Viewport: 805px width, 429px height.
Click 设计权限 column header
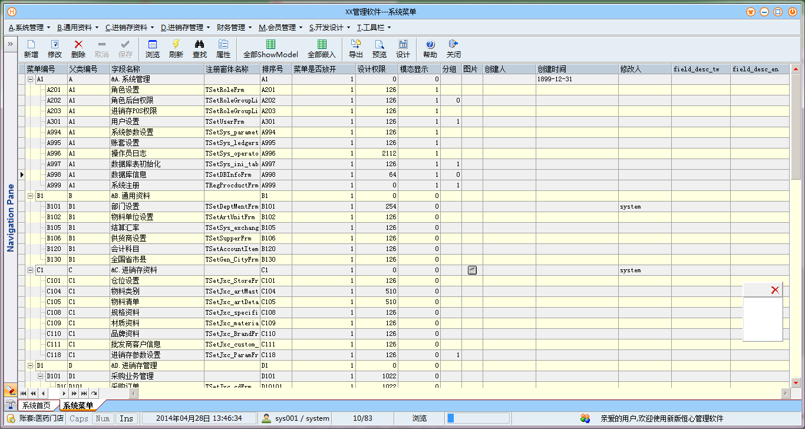pyautogui.click(x=377, y=68)
